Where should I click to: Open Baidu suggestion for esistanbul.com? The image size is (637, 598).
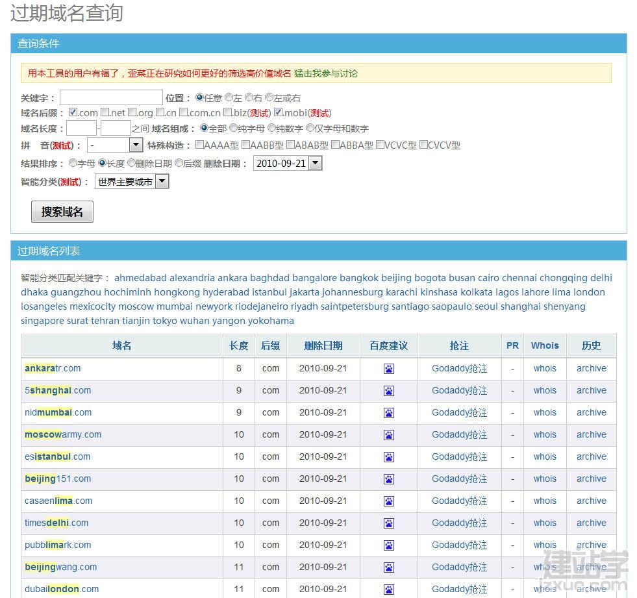[x=389, y=457]
